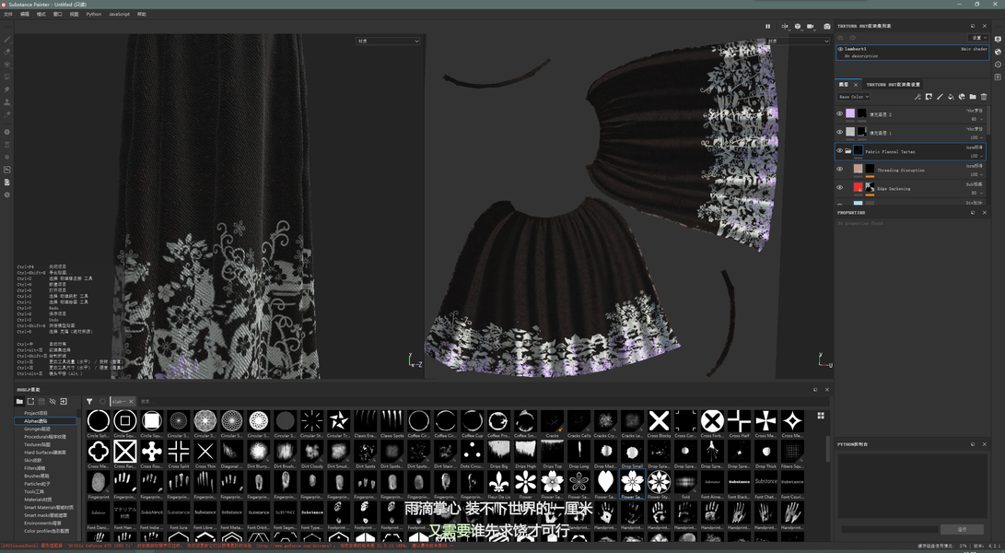Select the Fabric Flannel Tartan folder's black thumbnail
Viewport: 1005px width, 553px height.
click(859, 151)
